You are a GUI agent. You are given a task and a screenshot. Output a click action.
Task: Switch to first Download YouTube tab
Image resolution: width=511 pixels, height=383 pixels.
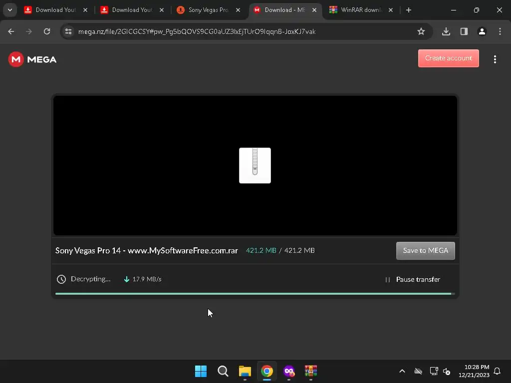[56, 10]
